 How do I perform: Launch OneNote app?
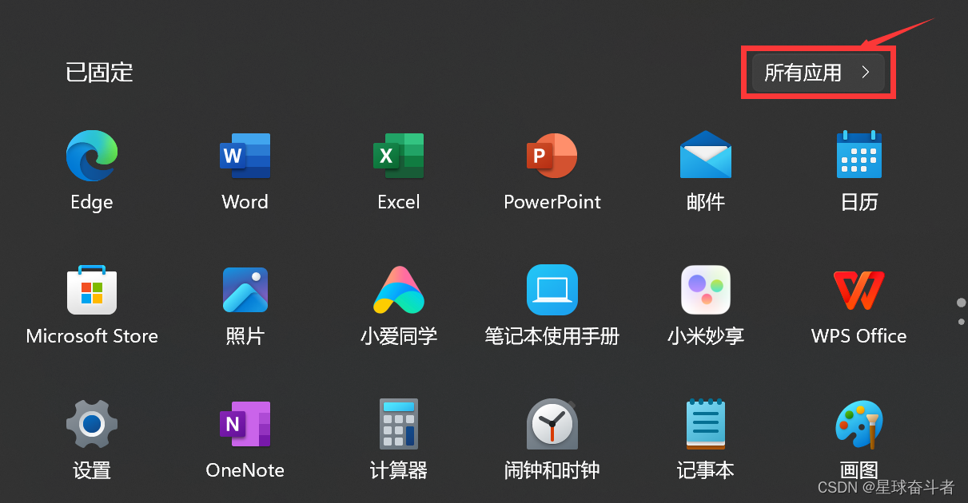tap(245, 424)
